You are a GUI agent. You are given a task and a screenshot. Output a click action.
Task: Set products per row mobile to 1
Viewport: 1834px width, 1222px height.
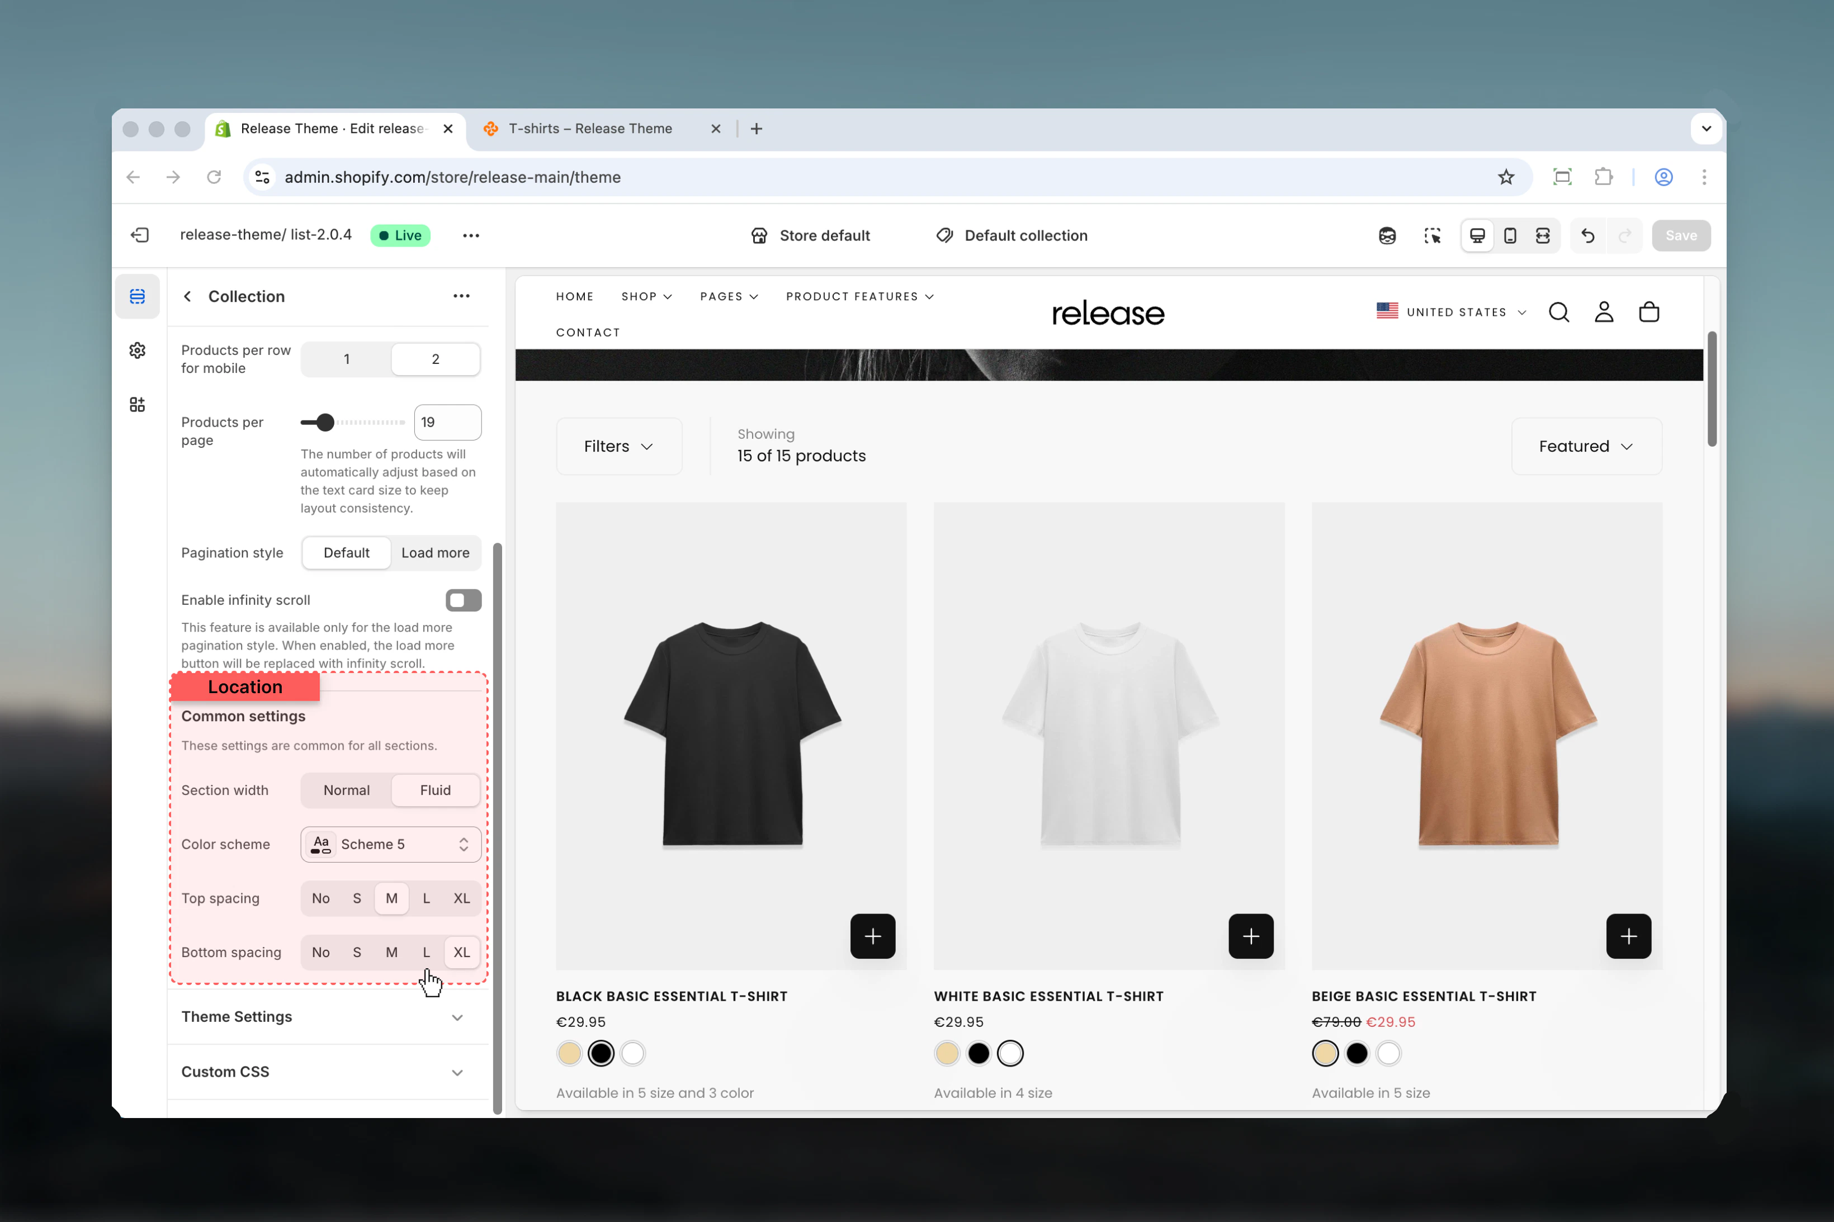pyautogui.click(x=347, y=358)
